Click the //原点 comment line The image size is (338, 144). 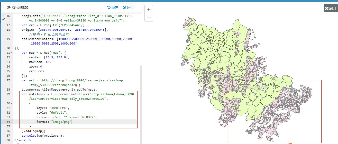click(49, 34)
